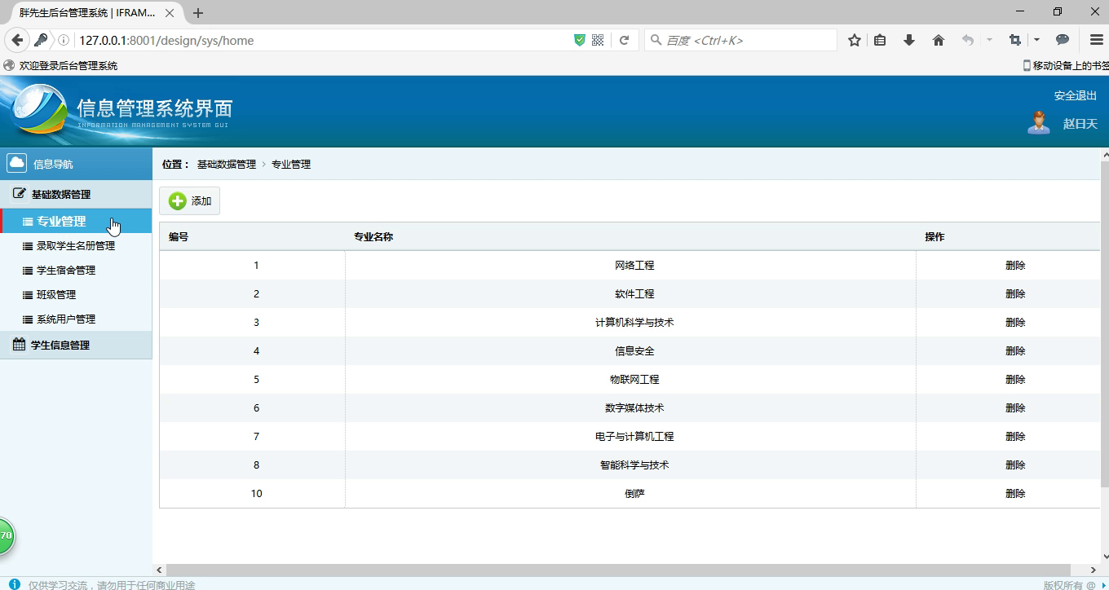Click the screenshot crop tool icon
The height and width of the screenshot is (590, 1109).
point(1015,40)
